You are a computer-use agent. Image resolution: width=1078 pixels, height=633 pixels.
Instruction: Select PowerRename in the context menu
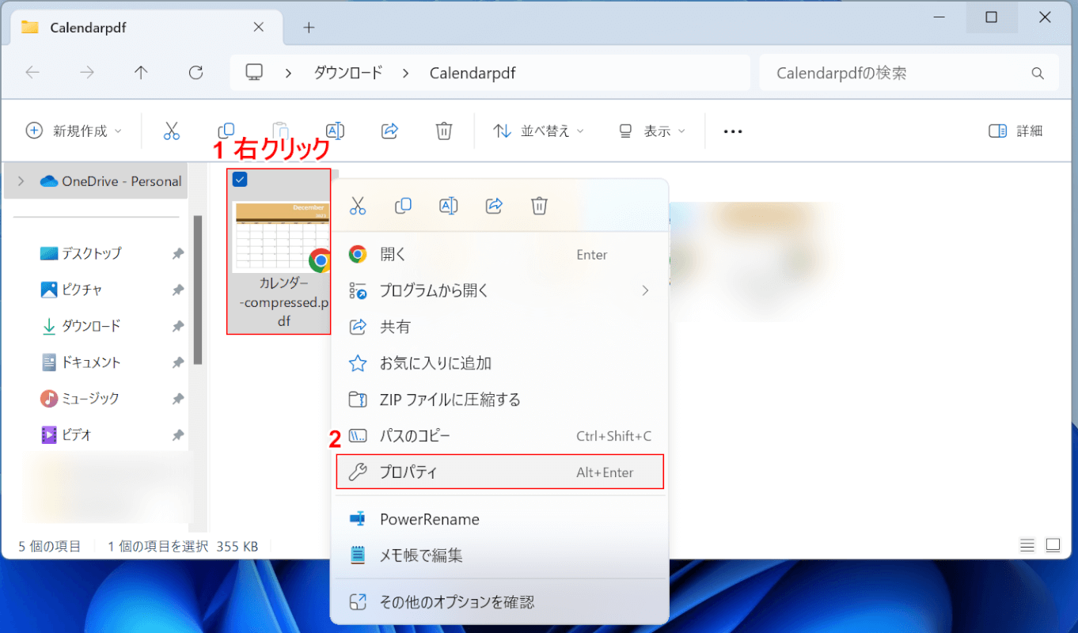tap(499, 519)
